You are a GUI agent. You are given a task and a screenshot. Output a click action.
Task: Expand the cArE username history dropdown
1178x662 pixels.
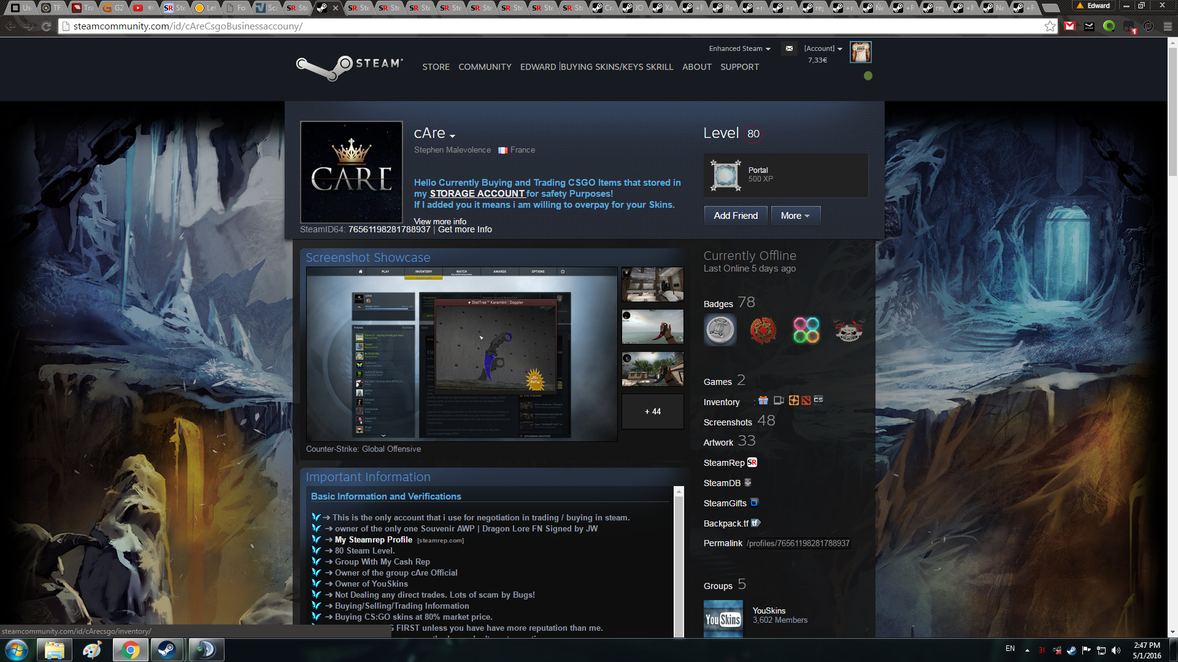[453, 136]
